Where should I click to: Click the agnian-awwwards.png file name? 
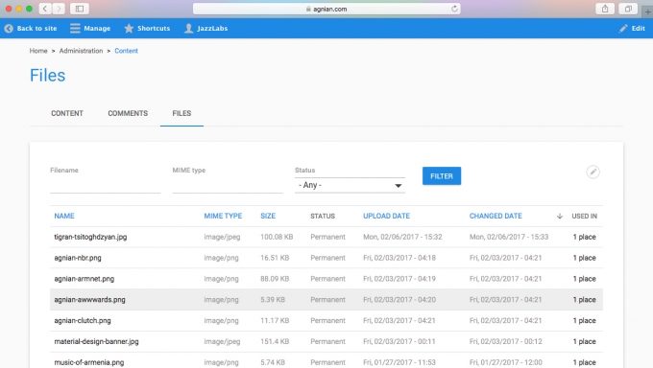(x=89, y=300)
